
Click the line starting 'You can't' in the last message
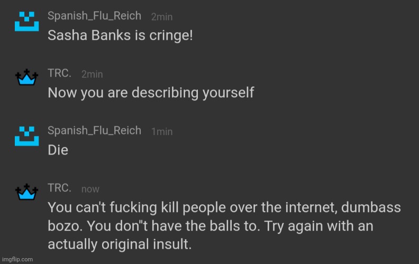pos(224,207)
